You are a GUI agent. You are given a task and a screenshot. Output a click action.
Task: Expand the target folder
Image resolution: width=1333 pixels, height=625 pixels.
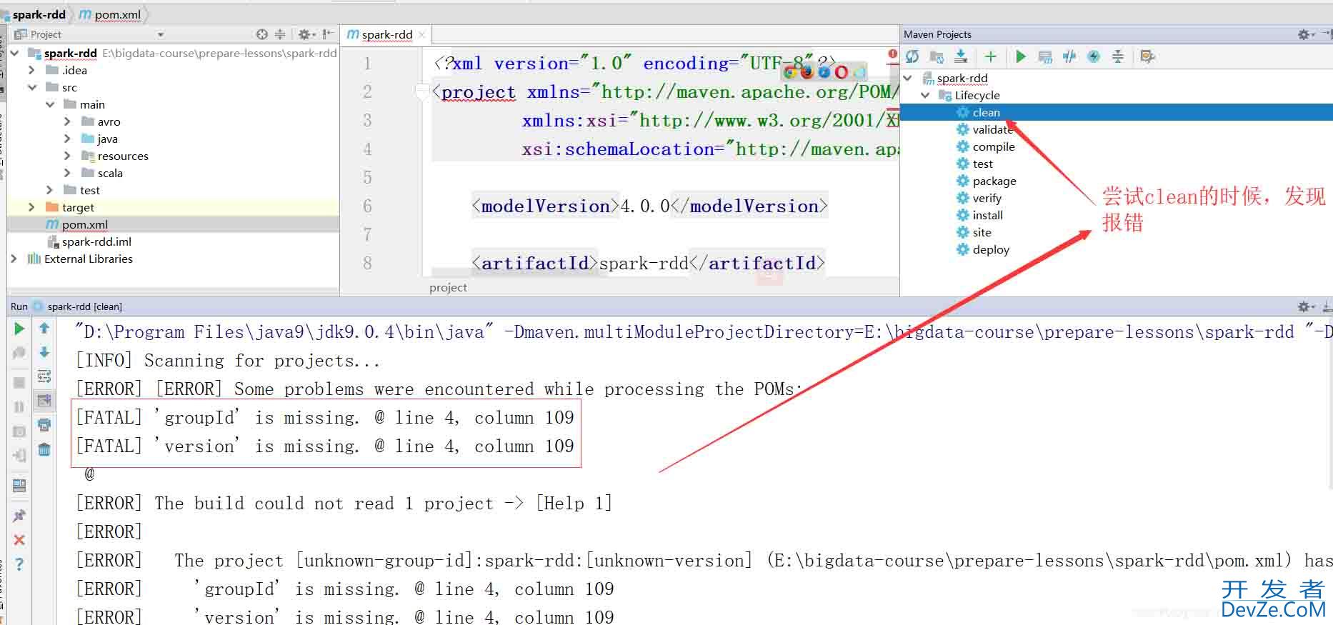[31, 207]
